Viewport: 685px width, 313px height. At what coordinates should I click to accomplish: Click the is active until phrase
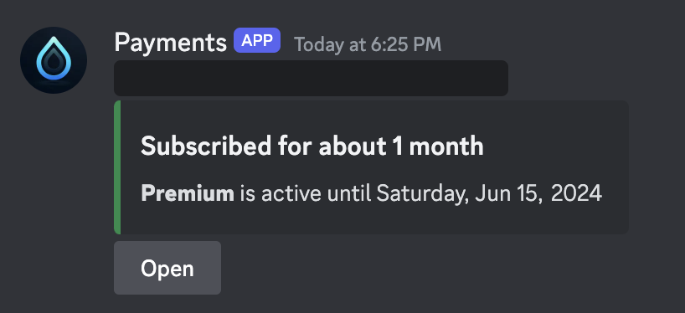[306, 193]
